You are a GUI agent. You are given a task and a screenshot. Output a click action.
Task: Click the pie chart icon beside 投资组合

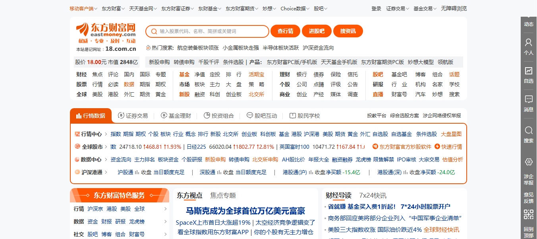[x=207, y=115]
